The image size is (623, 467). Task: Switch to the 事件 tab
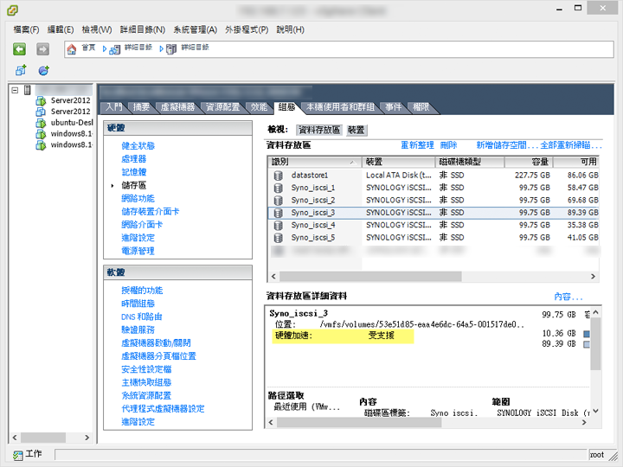[394, 107]
